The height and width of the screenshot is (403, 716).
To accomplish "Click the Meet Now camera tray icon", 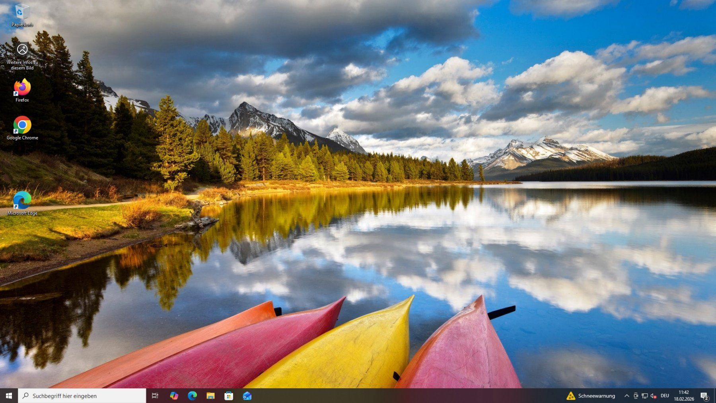I will click(636, 395).
